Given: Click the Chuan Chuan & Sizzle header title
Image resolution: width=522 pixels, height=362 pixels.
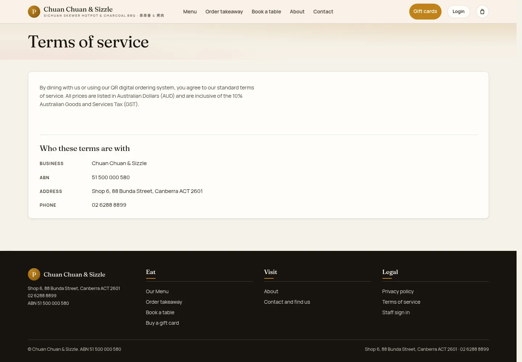Looking at the screenshot, I should click(x=78, y=9).
